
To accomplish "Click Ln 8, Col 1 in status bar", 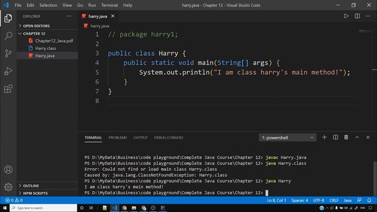I will pos(276,200).
